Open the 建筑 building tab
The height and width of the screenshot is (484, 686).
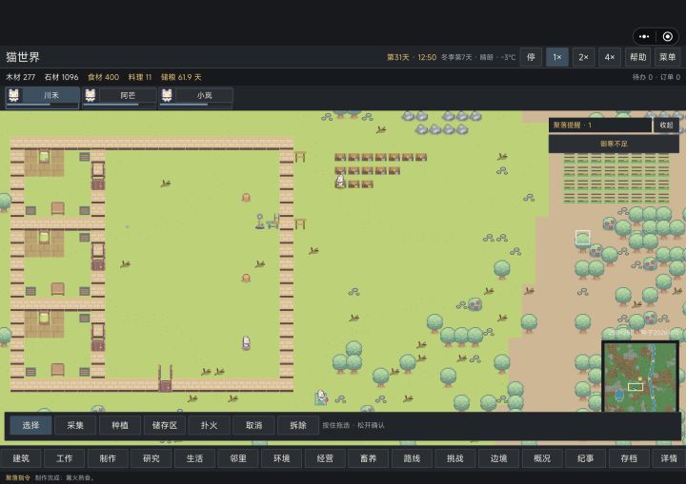tap(21, 458)
